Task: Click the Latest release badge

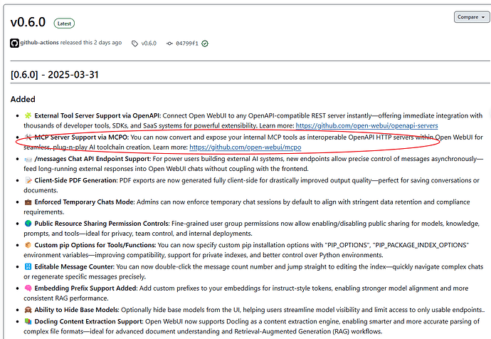Action: pos(64,24)
